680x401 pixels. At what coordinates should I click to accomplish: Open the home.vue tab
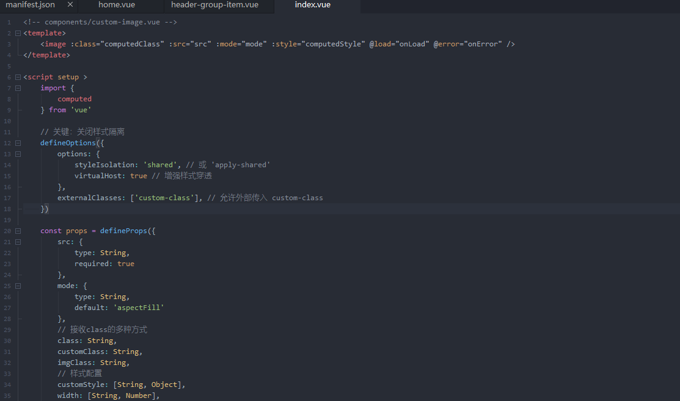(117, 5)
